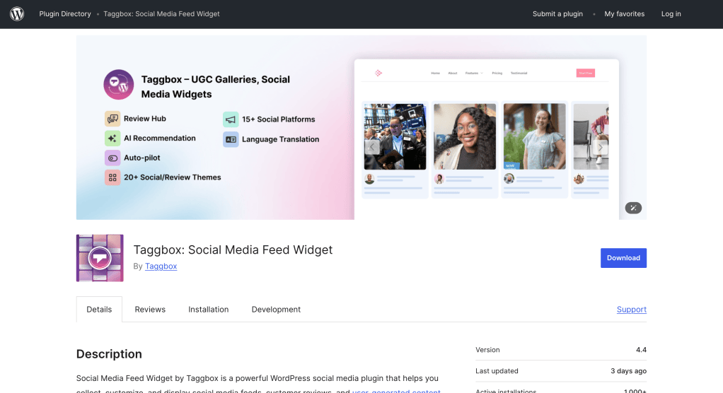The height and width of the screenshot is (393, 723).
Task: Click the Auto-pilot toggle icon
Action: [112, 158]
